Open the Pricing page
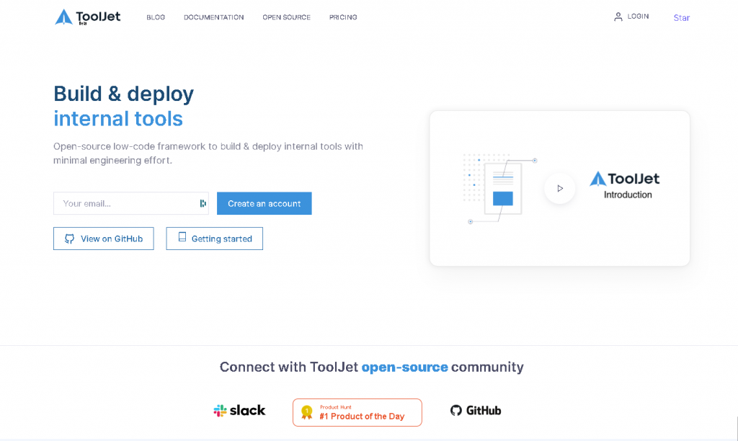Image resolution: width=738 pixels, height=441 pixels. click(343, 17)
